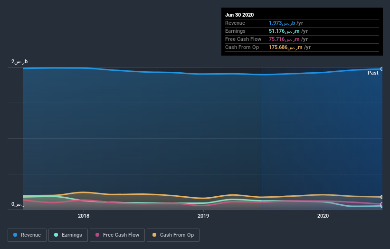Click the tooltip 'Earnings' row label

pyautogui.click(x=235, y=31)
